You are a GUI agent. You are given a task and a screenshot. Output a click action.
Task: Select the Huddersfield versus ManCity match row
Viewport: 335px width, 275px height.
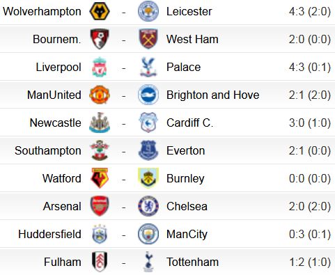167,234
